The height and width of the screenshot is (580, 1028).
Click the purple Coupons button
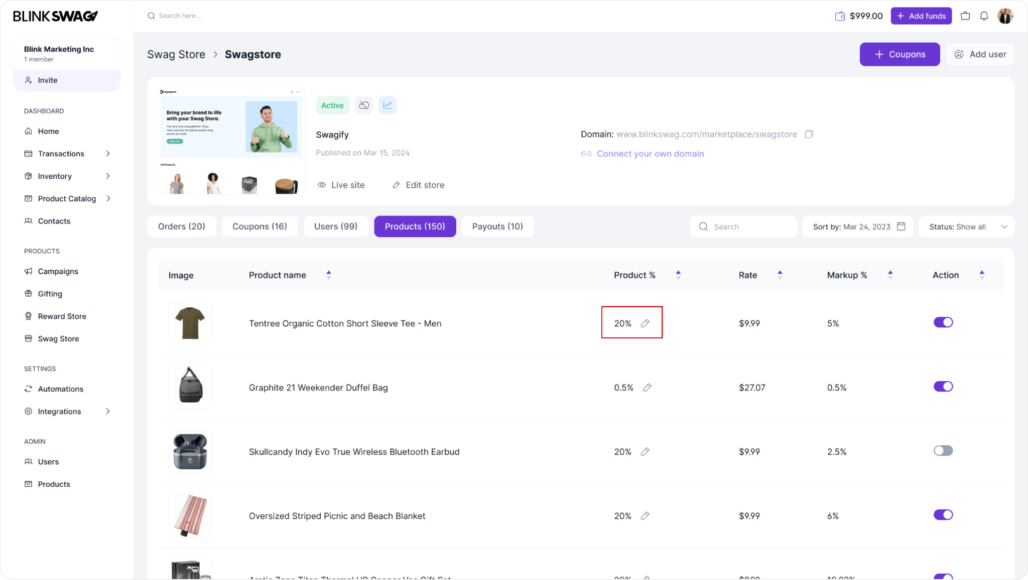coord(899,54)
